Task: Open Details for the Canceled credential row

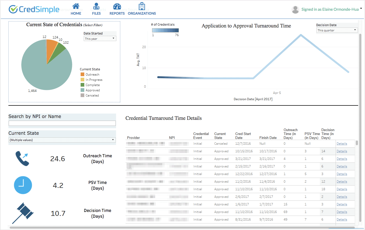Action: tap(342, 143)
